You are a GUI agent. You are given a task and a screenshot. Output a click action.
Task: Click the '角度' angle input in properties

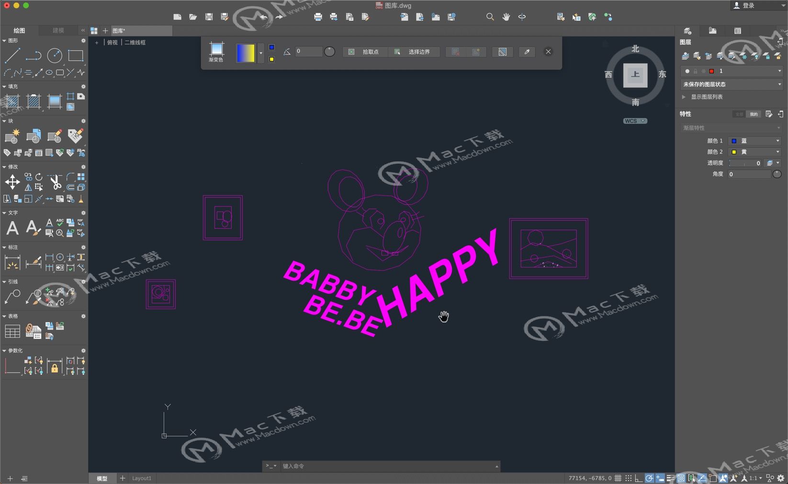[749, 174]
